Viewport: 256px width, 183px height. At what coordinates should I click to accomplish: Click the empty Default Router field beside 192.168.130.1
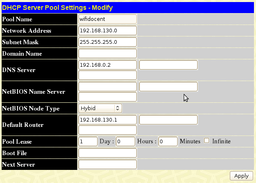coord(168,120)
